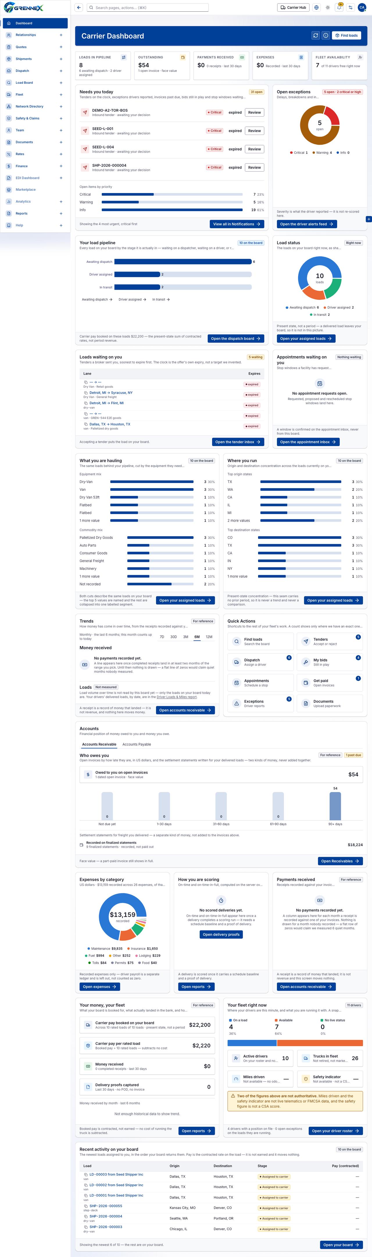This screenshot has width=372, height=1257.
Task: Open the My bids quick action tile
Action: point(330,662)
